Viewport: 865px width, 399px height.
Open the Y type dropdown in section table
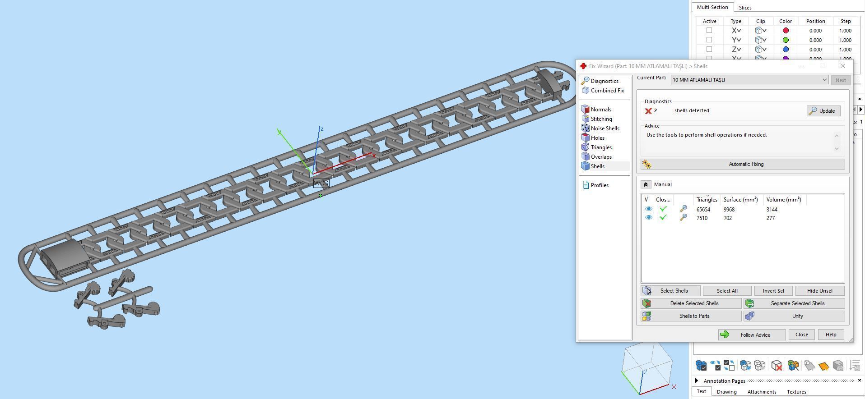click(x=736, y=40)
